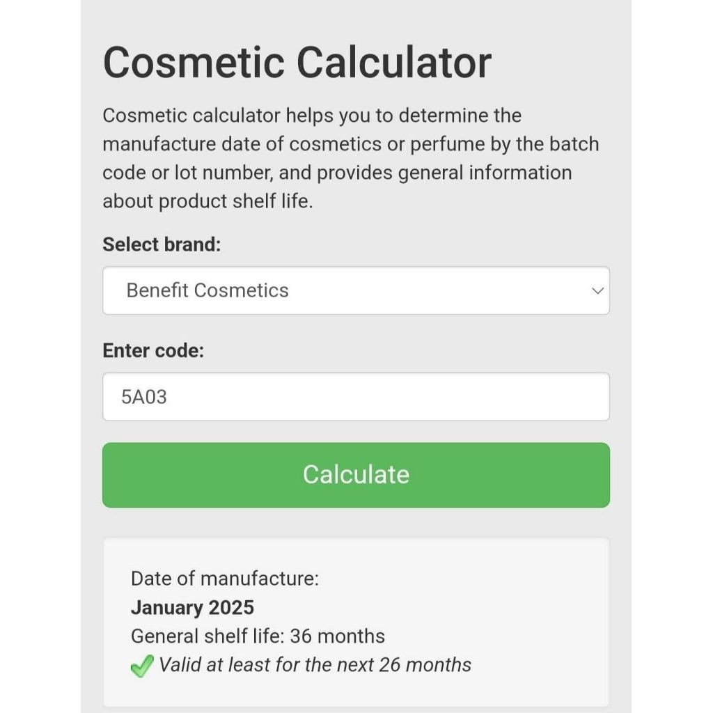Image resolution: width=713 pixels, height=713 pixels.
Task: Click description line starting "manufacture date of cosmetics"
Action: click(x=350, y=144)
